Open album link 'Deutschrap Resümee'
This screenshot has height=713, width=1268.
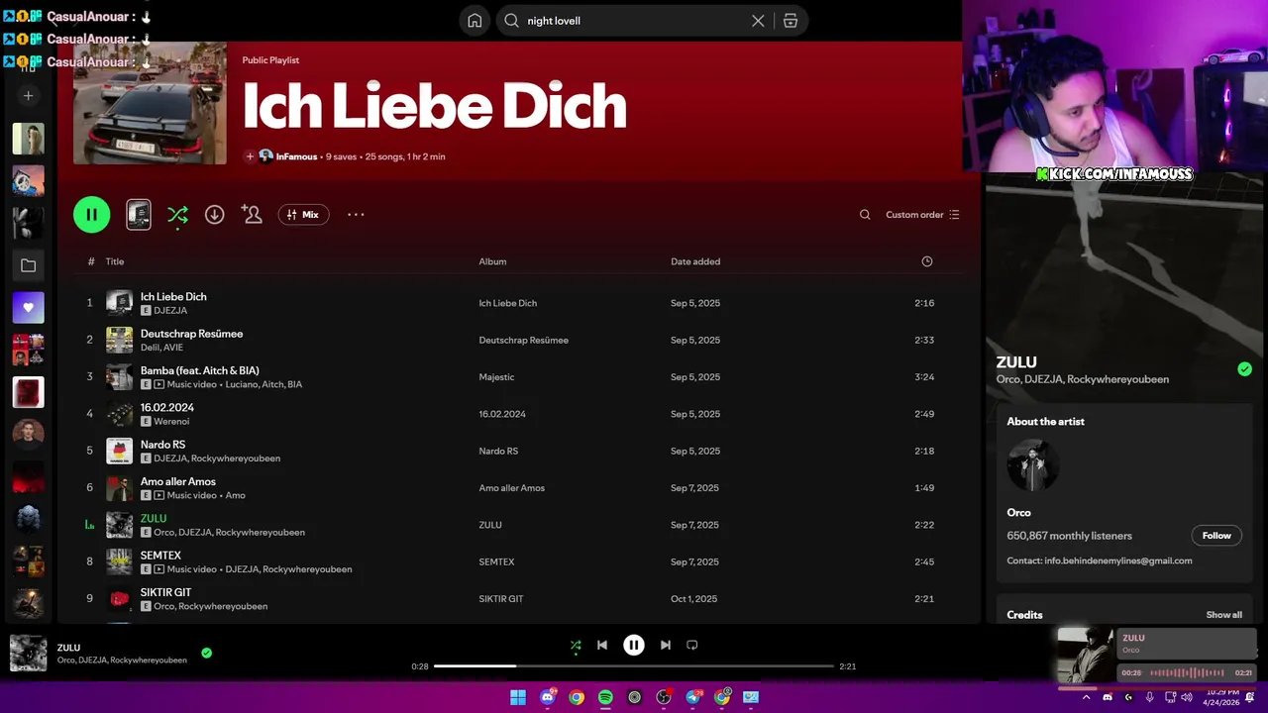523,340
